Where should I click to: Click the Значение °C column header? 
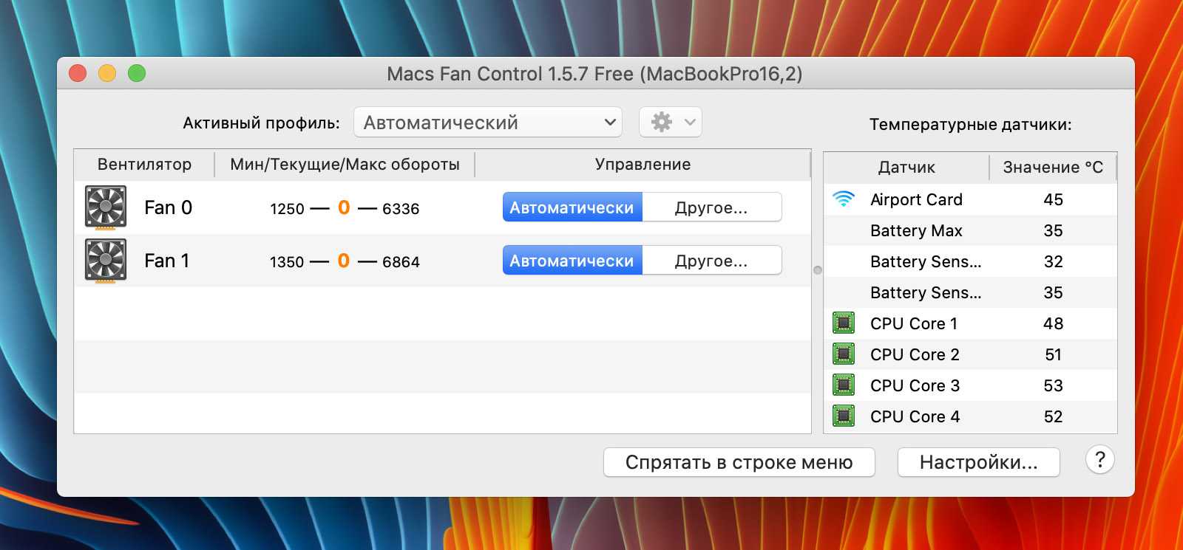1052,168
